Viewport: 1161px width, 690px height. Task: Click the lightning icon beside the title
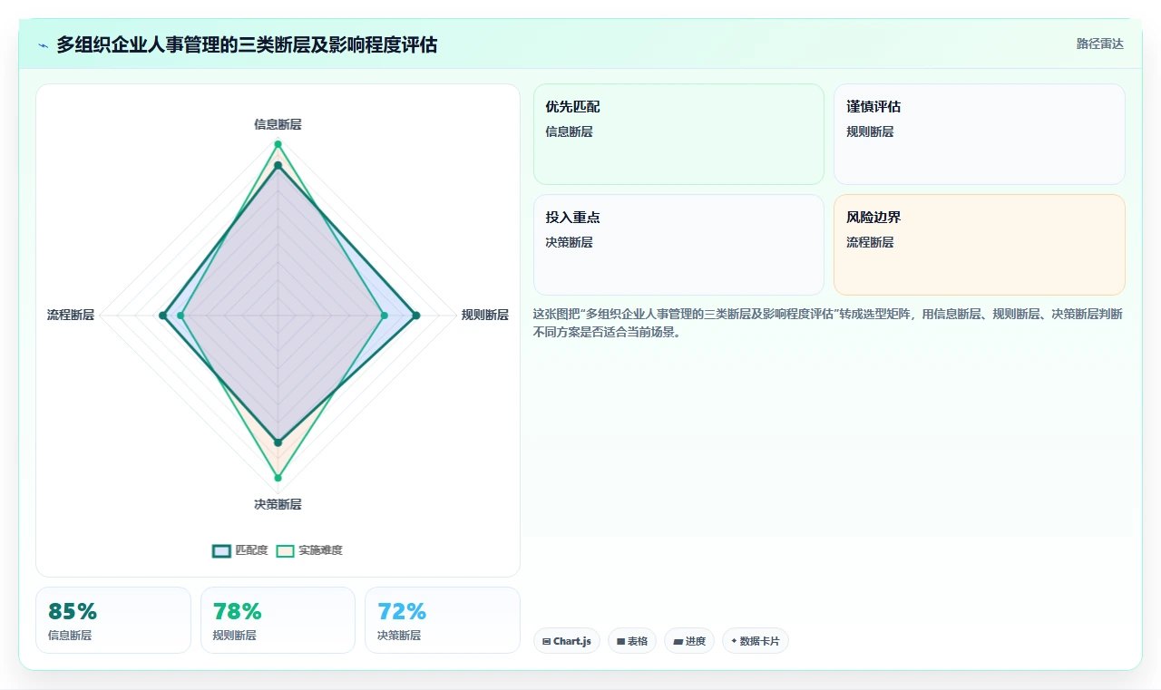pyautogui.click(x=44, y=44)
